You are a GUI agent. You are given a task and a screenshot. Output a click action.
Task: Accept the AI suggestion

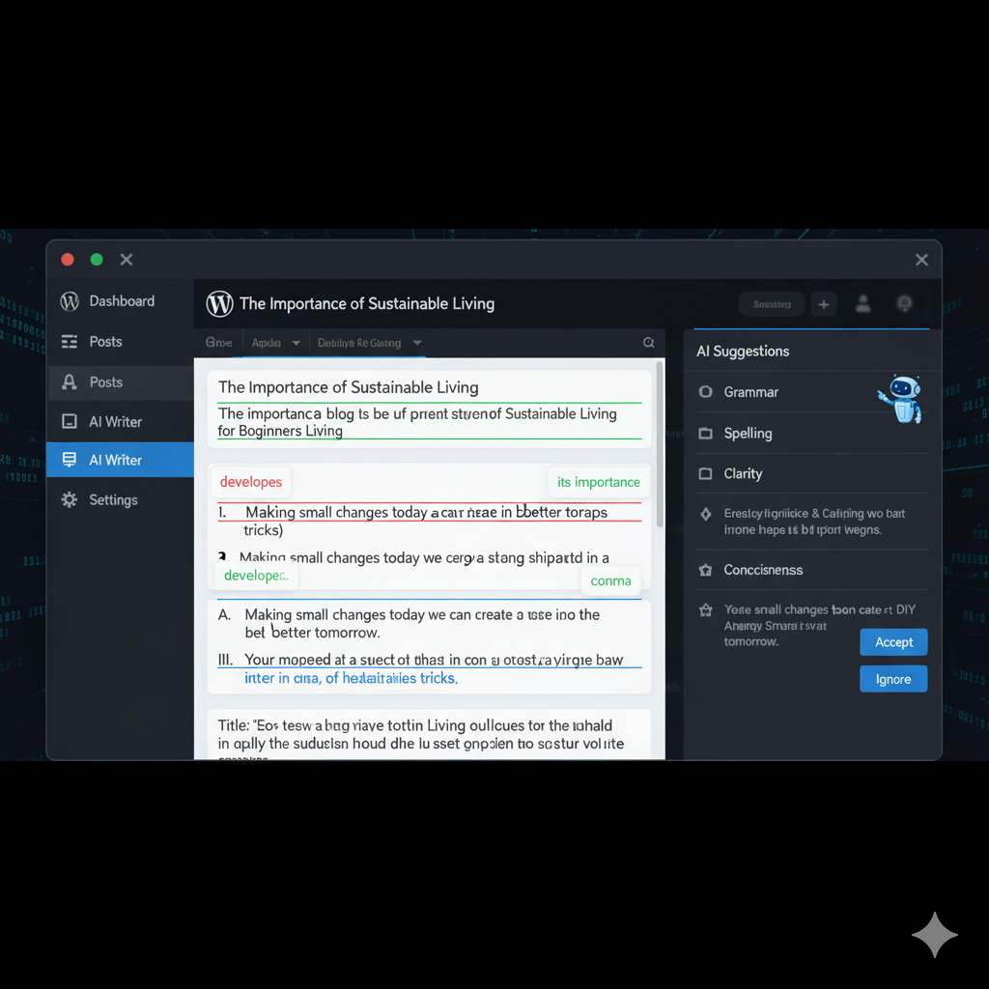893,641
